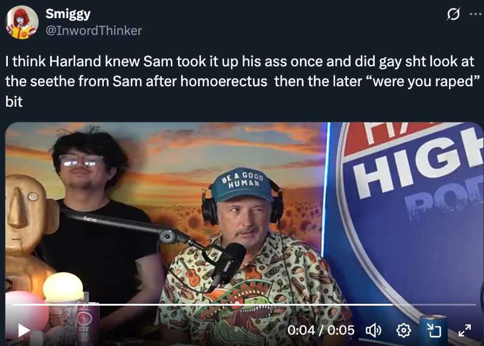Open video settings via the gear icon
The image size is (484, 346).
[x=404, y=330]
